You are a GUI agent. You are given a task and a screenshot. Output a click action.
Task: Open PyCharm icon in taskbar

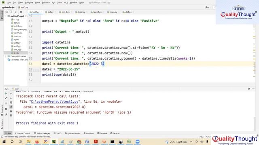point(54,142)
